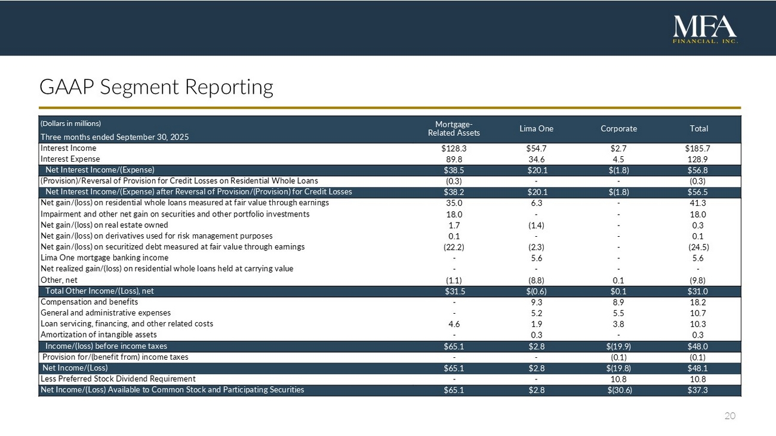The height and width of the screenshot is (436, 776).
Task: Select the Corporate column header
Action: [x=618, y=129]
